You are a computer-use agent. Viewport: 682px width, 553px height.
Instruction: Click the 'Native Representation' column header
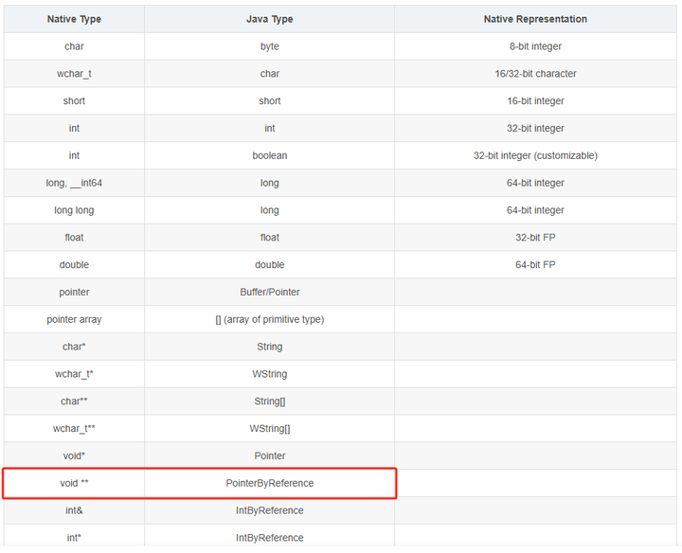click(535, 19)
